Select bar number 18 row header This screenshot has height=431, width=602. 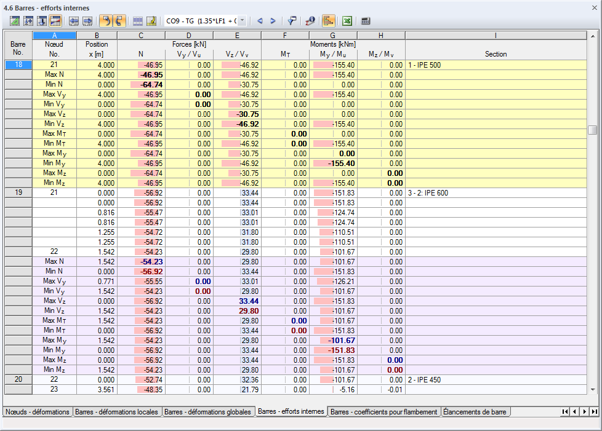point(18,65)
